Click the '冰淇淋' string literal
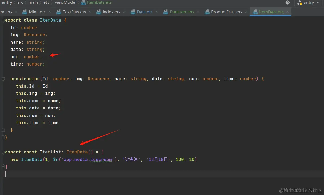This screenshot has width=324, height=195. click(132, 160)
